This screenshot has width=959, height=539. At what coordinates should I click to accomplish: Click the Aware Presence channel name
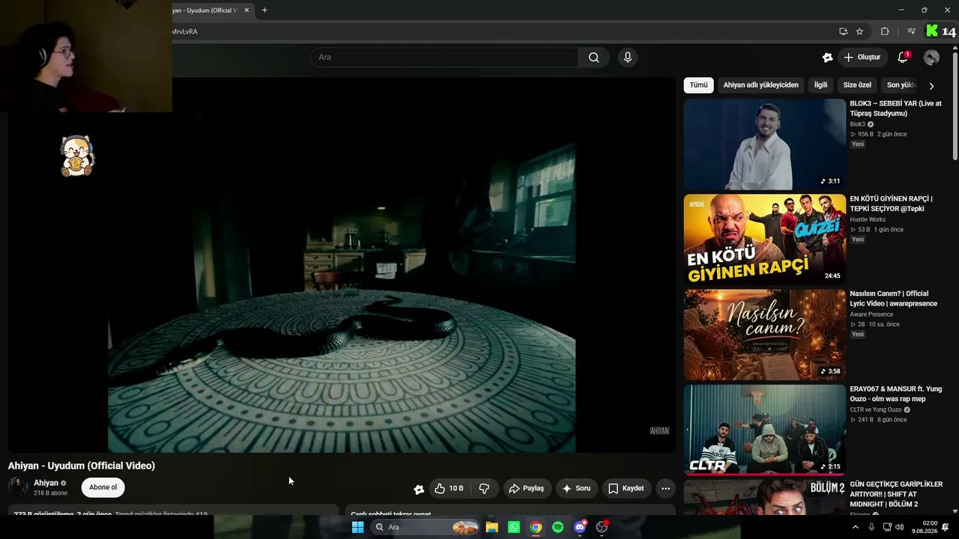871,314
